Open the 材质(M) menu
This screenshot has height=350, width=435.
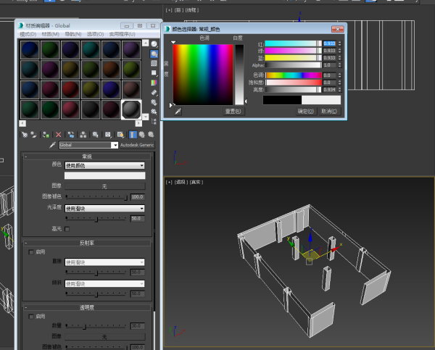(50, 34)
